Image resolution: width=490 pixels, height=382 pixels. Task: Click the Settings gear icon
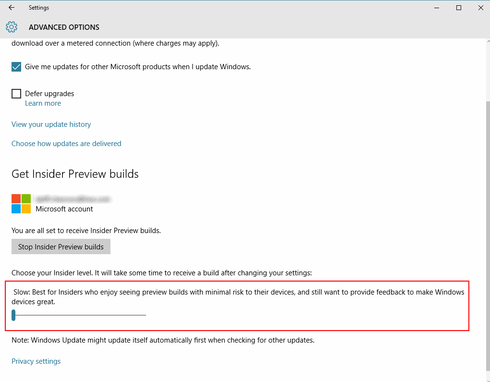[12, 27]
